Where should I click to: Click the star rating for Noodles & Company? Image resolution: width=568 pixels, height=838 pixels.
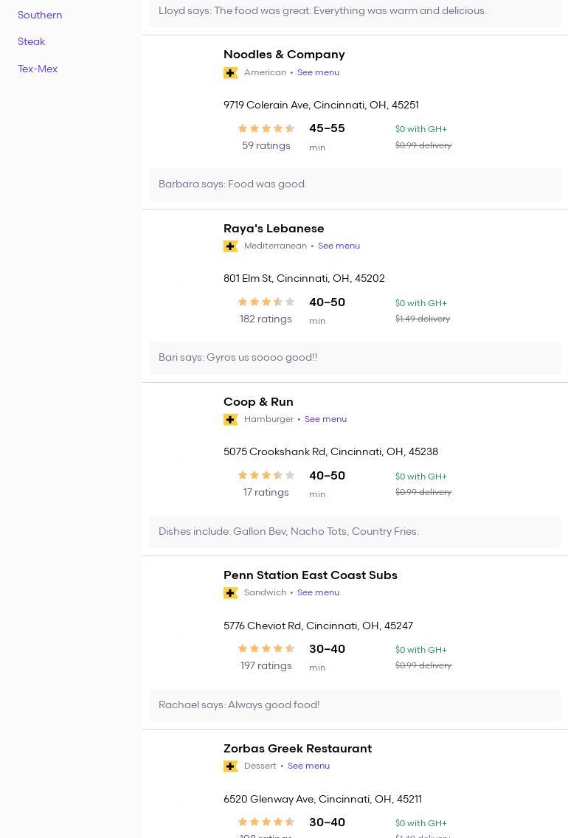click(266, 128)
